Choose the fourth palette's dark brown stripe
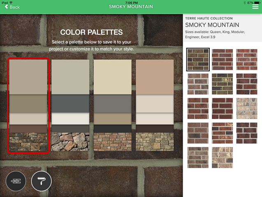 155,129
